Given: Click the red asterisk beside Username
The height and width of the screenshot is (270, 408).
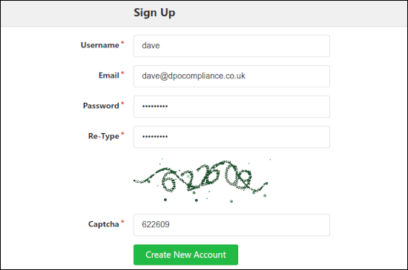Looking at the screenshot, I should (122, 43).
